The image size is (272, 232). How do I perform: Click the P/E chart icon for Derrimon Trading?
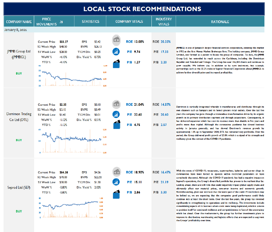(116, 115)
